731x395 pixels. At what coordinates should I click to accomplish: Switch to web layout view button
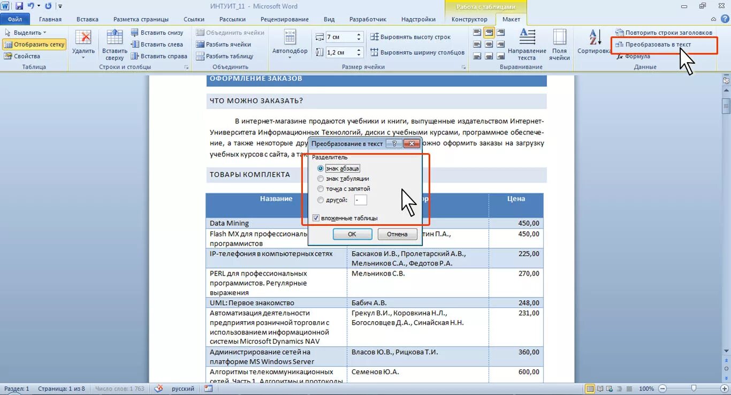coord(608,389)
